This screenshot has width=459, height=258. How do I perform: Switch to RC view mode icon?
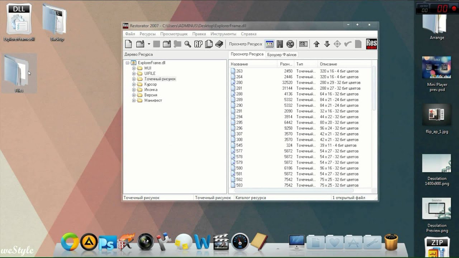290,44
